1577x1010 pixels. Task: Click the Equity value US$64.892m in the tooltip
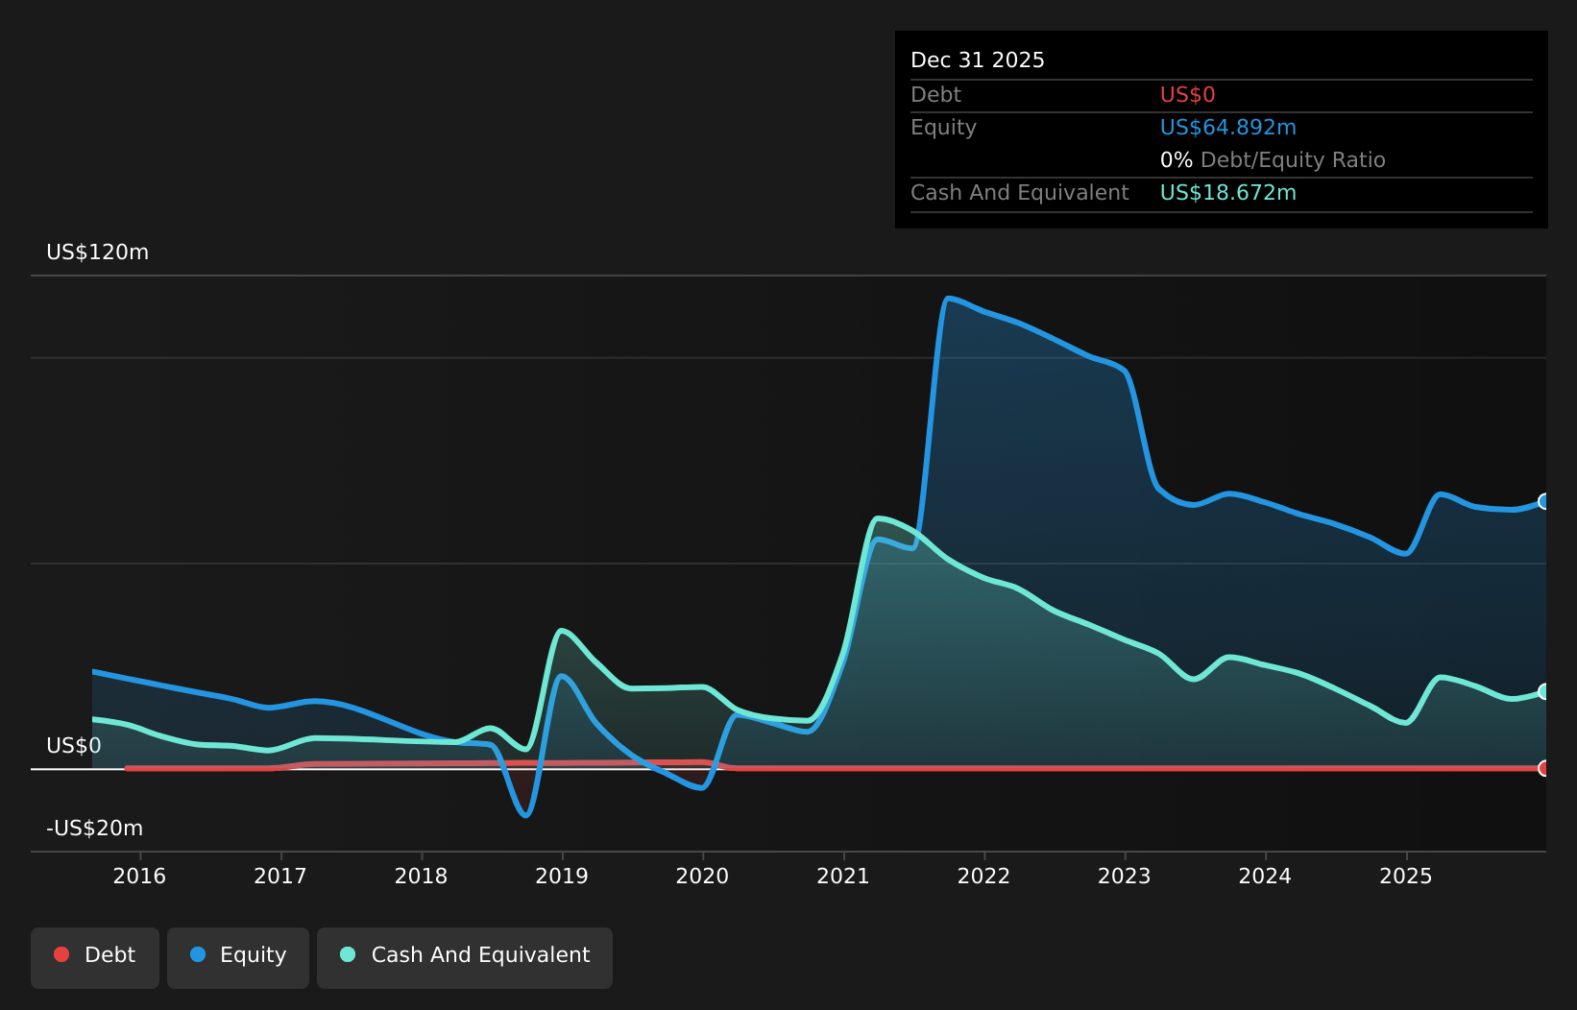1228,128
